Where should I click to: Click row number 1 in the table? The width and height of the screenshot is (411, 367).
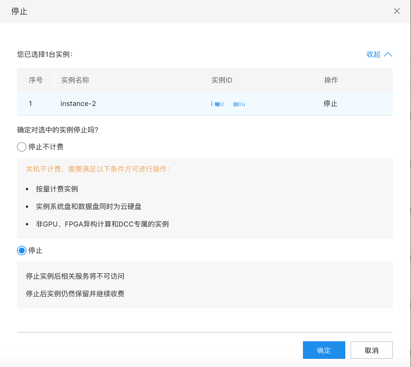pos(30,104)
